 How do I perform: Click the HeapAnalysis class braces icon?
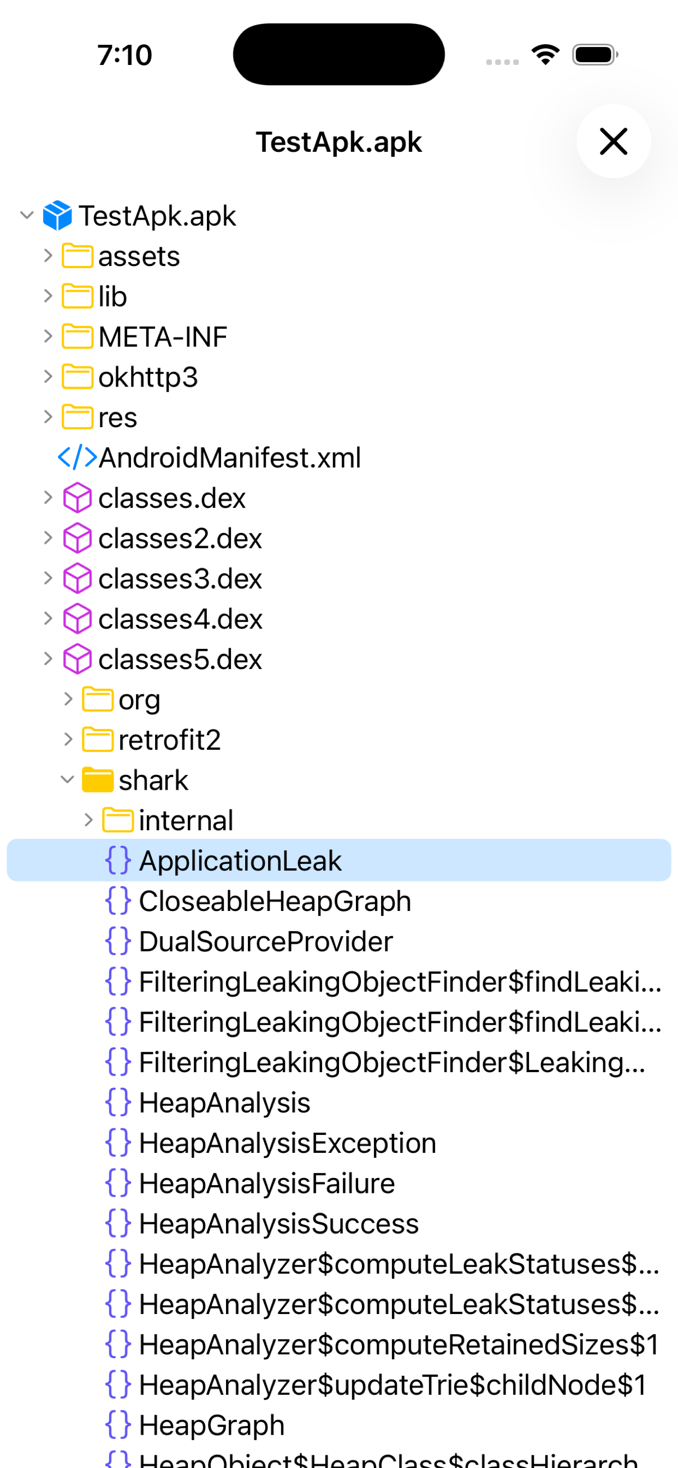[118, 1103]
